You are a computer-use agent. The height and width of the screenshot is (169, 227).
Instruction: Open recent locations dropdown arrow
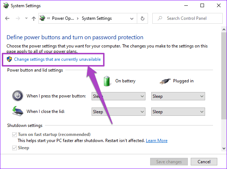click(26, 18)
